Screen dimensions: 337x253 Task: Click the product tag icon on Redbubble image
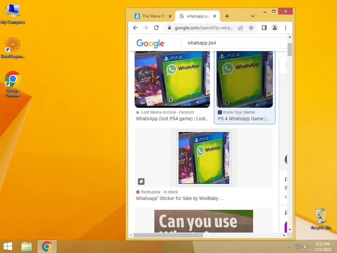[141, 182]
